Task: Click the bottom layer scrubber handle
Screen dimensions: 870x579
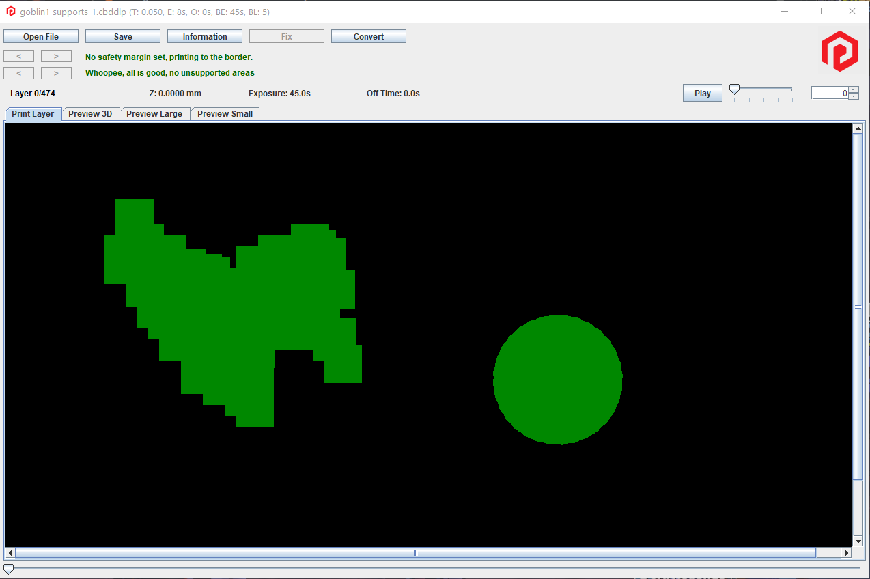Action: coord(10,567)
